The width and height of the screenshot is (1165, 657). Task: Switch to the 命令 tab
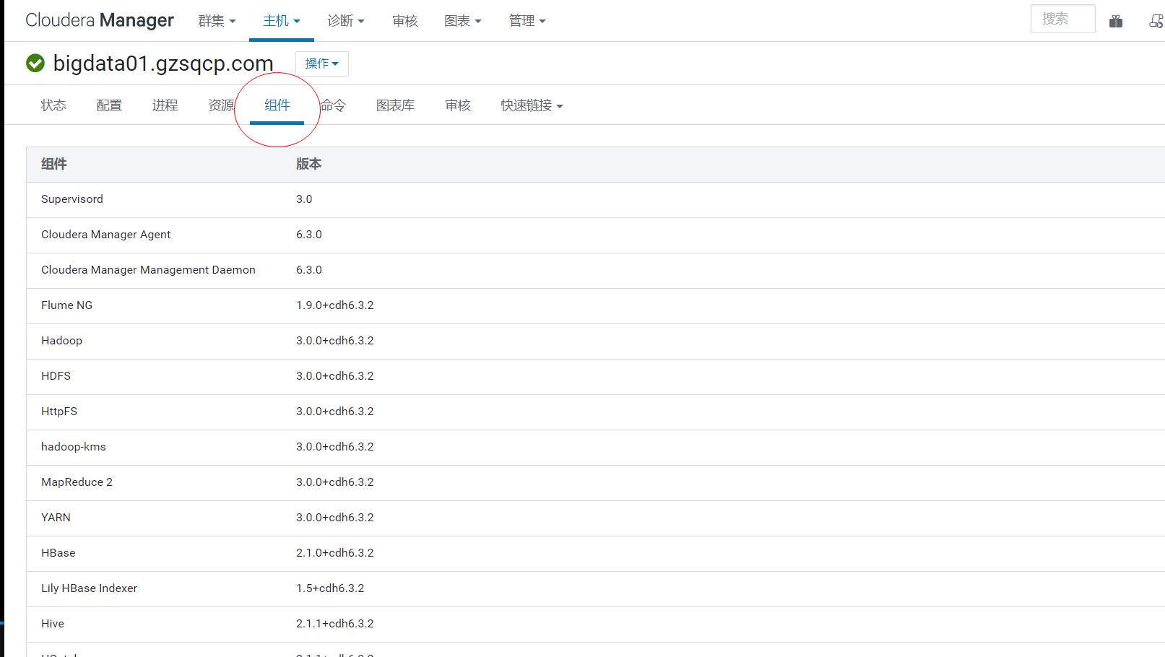pyautogui.click(x=333, y=105)
